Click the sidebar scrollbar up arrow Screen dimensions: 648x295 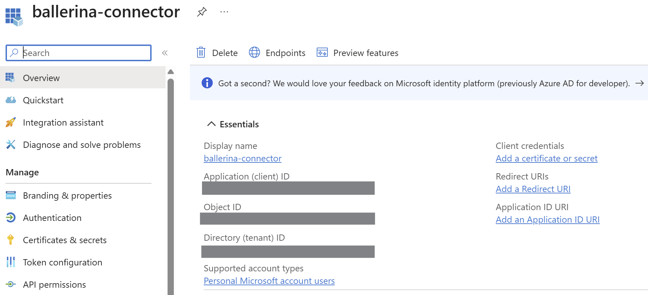(171, 72)
